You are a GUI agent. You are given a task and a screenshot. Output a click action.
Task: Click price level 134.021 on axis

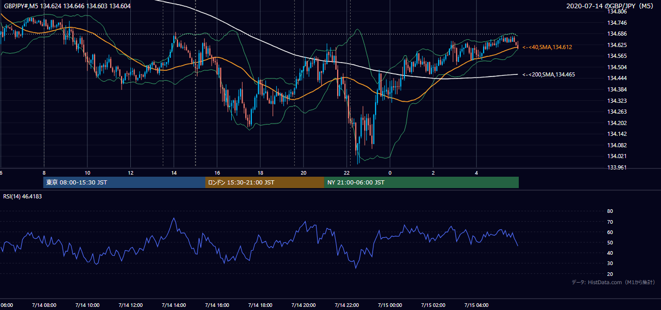tap(617, 156)
